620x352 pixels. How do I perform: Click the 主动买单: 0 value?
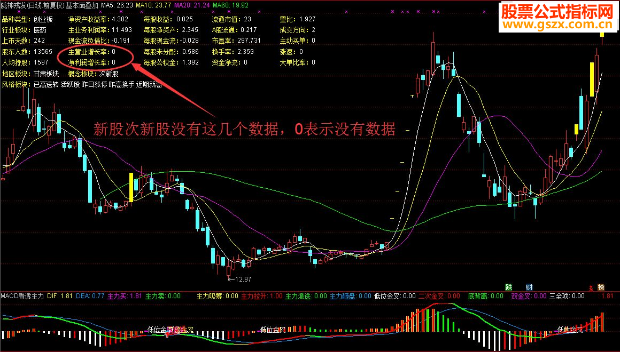tap(297, 40)
